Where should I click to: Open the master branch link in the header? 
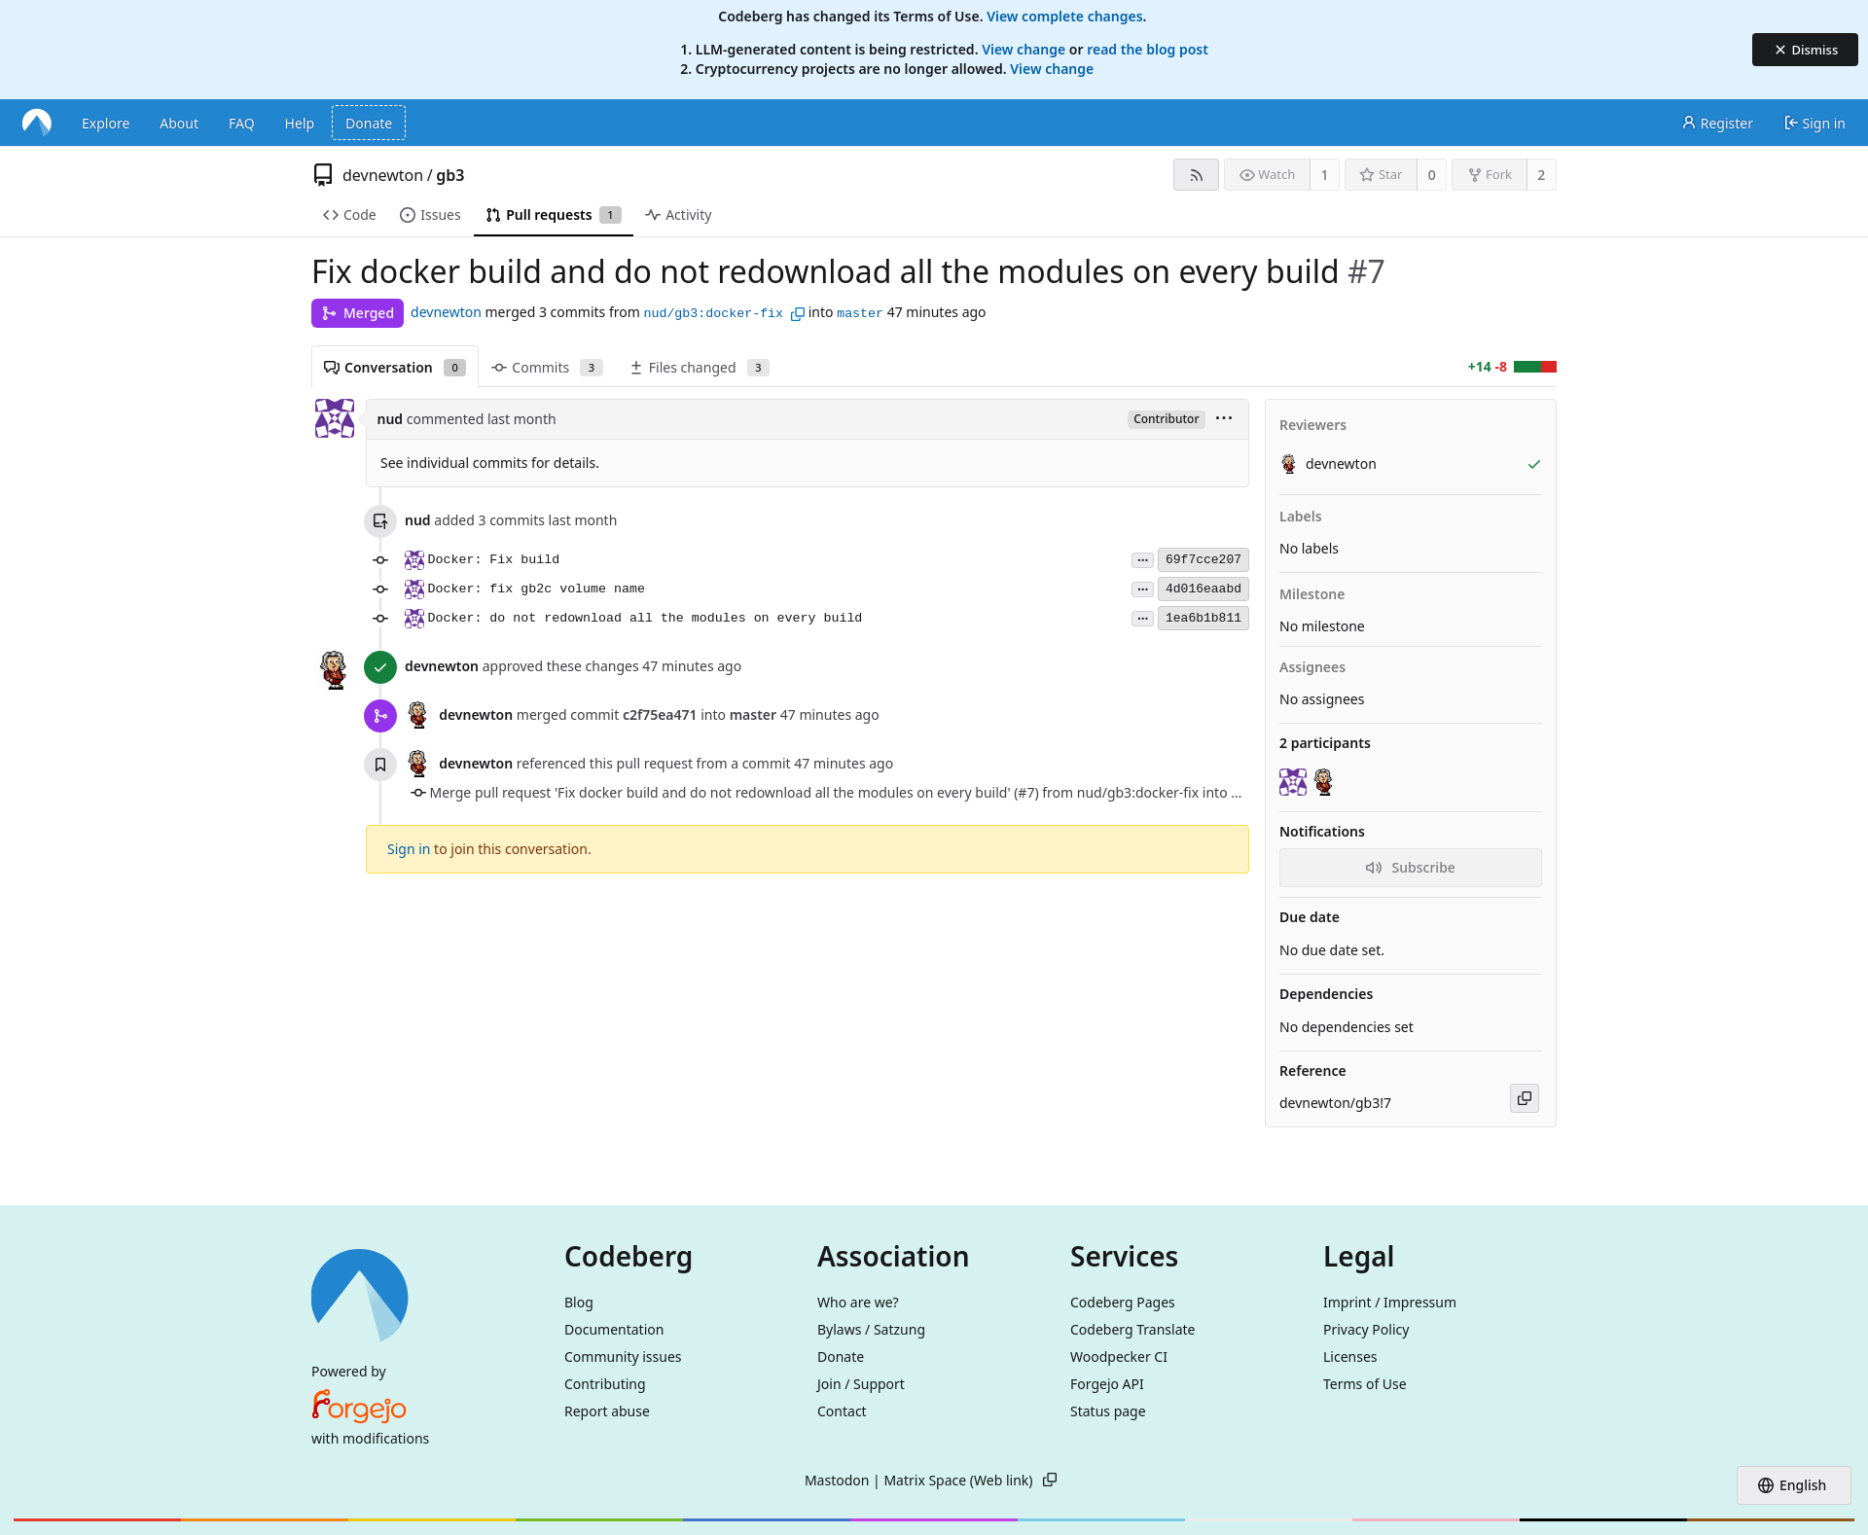tap(860, 313)
